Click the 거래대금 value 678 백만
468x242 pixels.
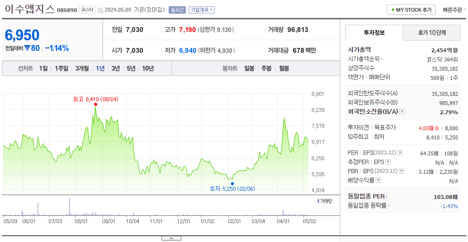pyautogui.click(x=304, y=50)
